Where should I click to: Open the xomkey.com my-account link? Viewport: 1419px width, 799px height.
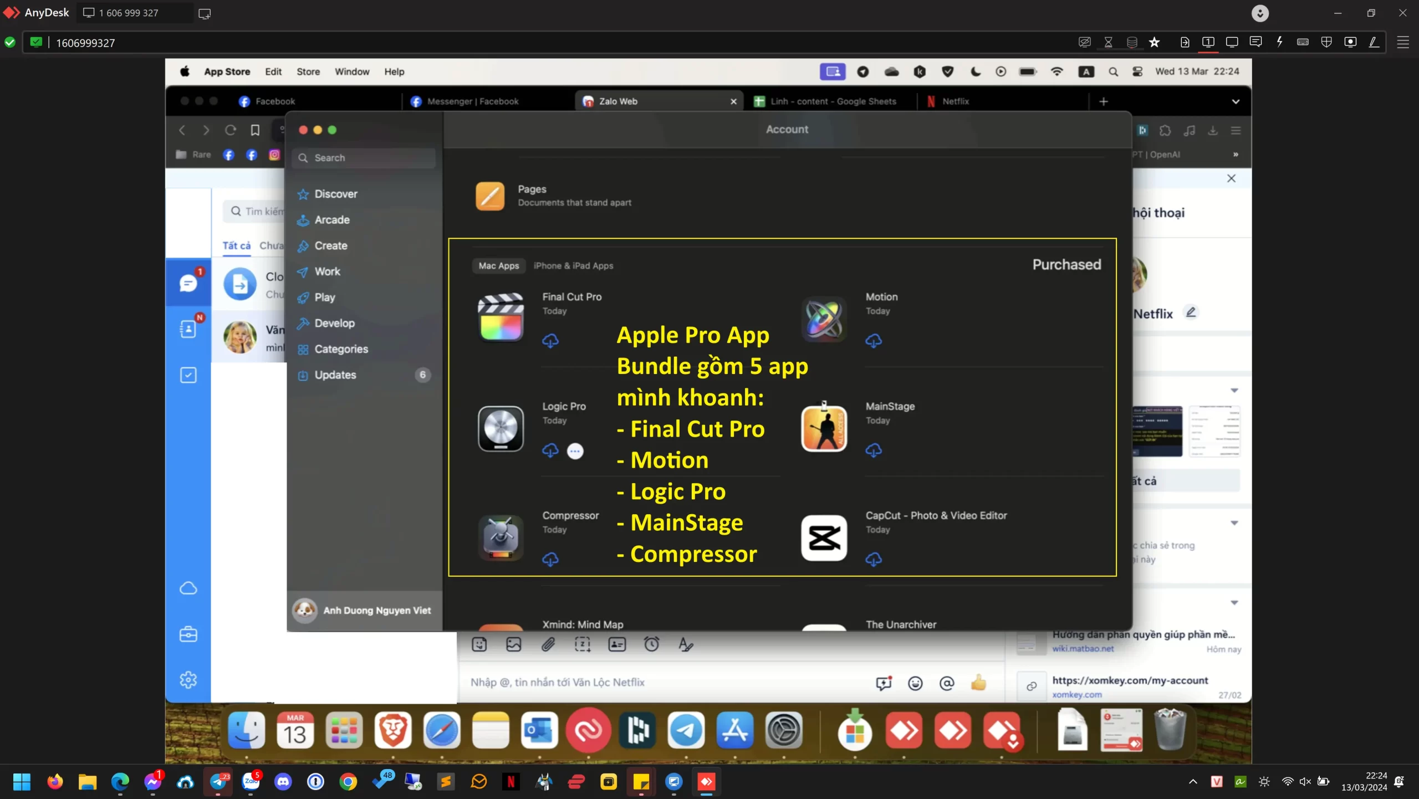(1130, 680)
